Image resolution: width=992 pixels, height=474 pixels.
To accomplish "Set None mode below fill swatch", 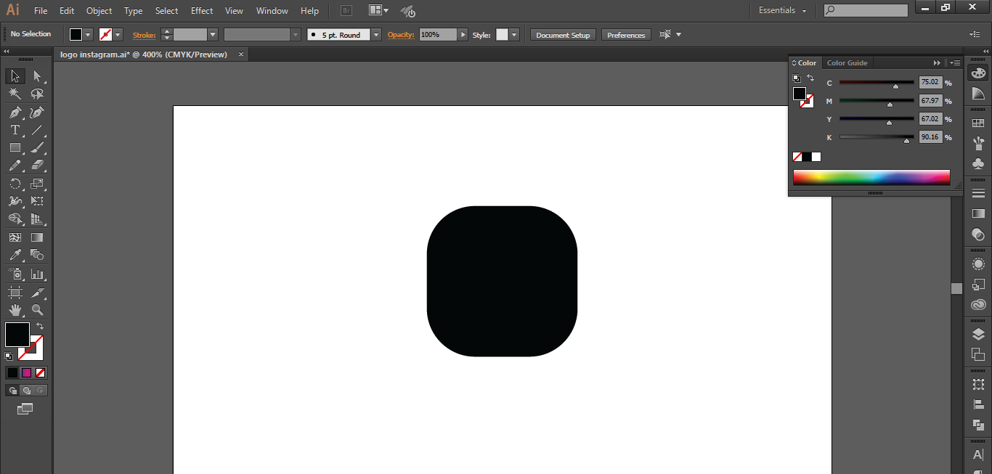I will pos(41,372).
